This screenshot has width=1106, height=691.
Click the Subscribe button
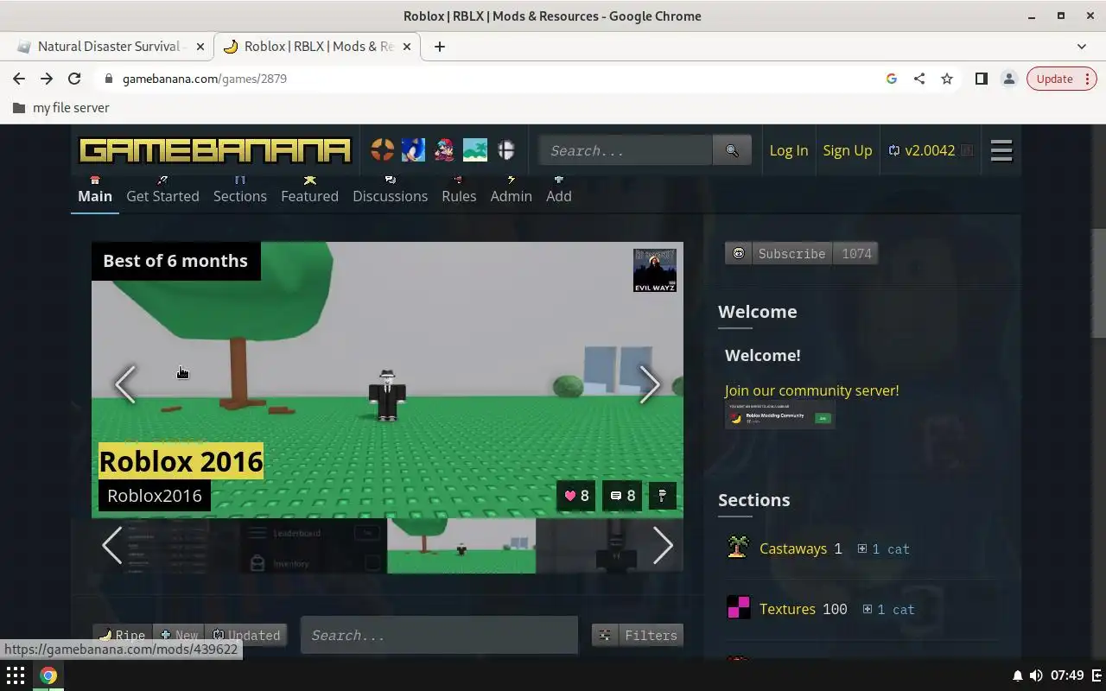779,254
